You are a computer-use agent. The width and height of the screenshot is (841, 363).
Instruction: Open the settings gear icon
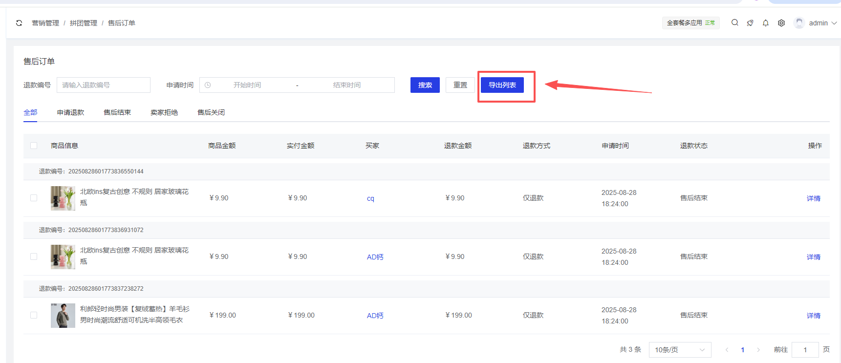(x=781, y=23)
